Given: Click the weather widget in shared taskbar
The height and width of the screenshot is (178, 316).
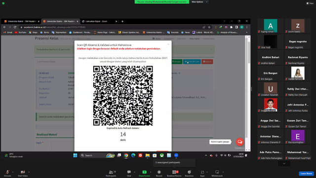Looking at the screenshot, I should pos(14,155).
